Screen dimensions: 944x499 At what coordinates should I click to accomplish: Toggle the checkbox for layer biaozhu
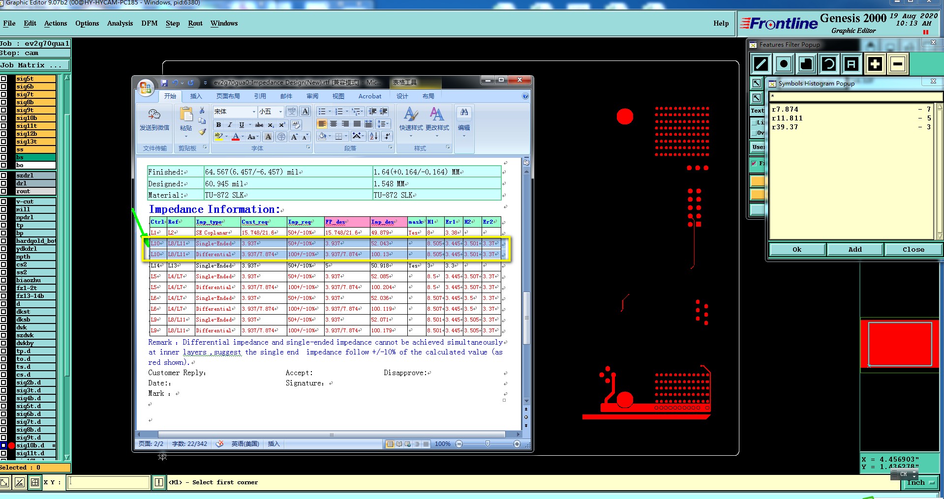coord(3,280)
